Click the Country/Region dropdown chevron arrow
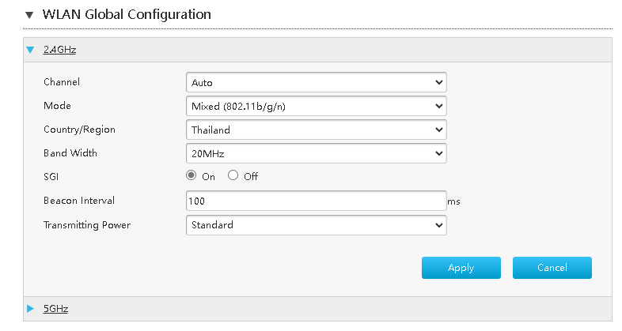This screenshot has height=331, width=622. coord(438,130)
